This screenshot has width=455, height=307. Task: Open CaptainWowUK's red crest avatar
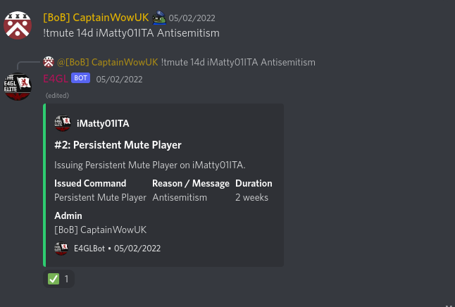18,25
